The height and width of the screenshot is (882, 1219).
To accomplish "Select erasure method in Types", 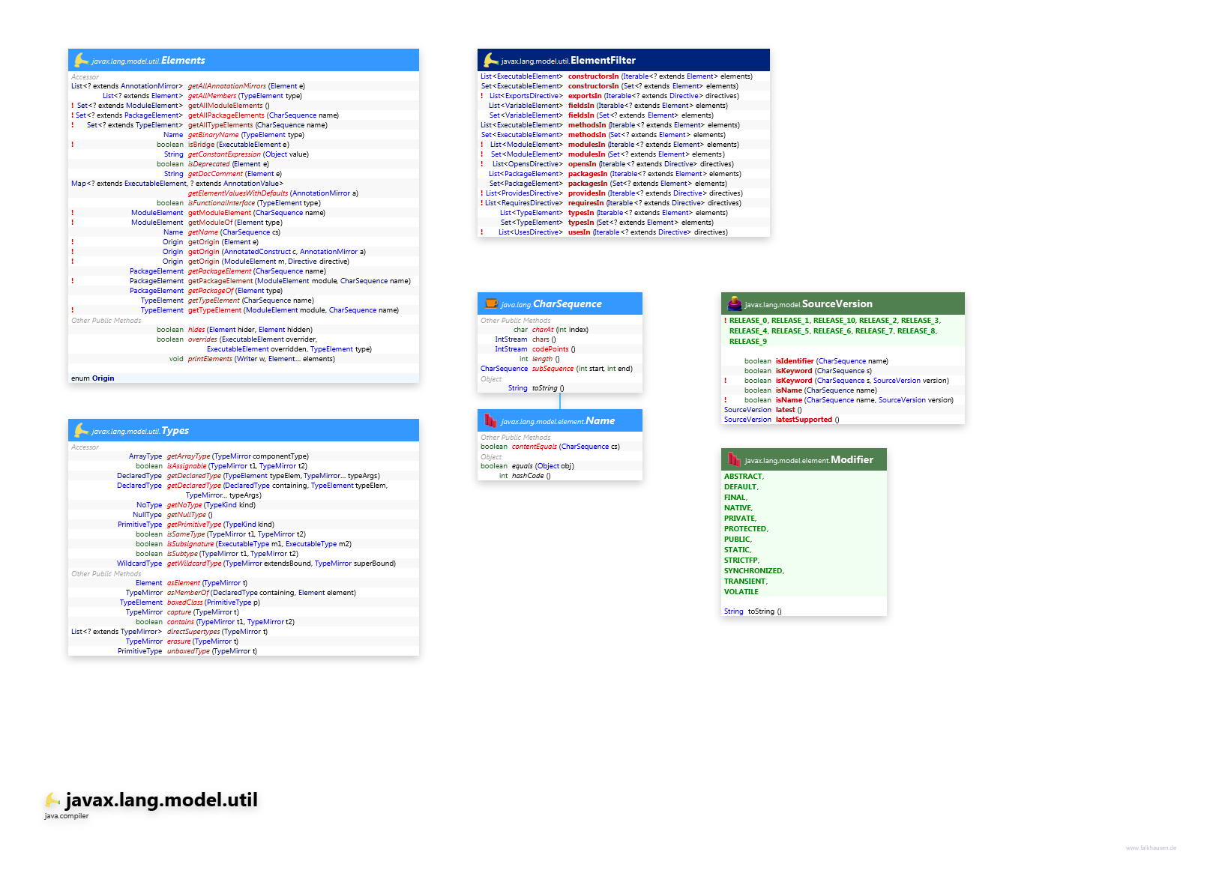I will 178,641.
